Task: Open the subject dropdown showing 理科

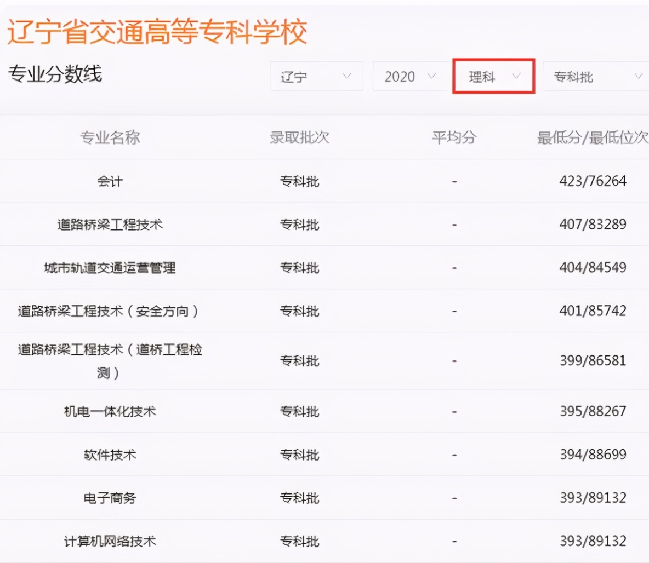Action: point(492,77)
